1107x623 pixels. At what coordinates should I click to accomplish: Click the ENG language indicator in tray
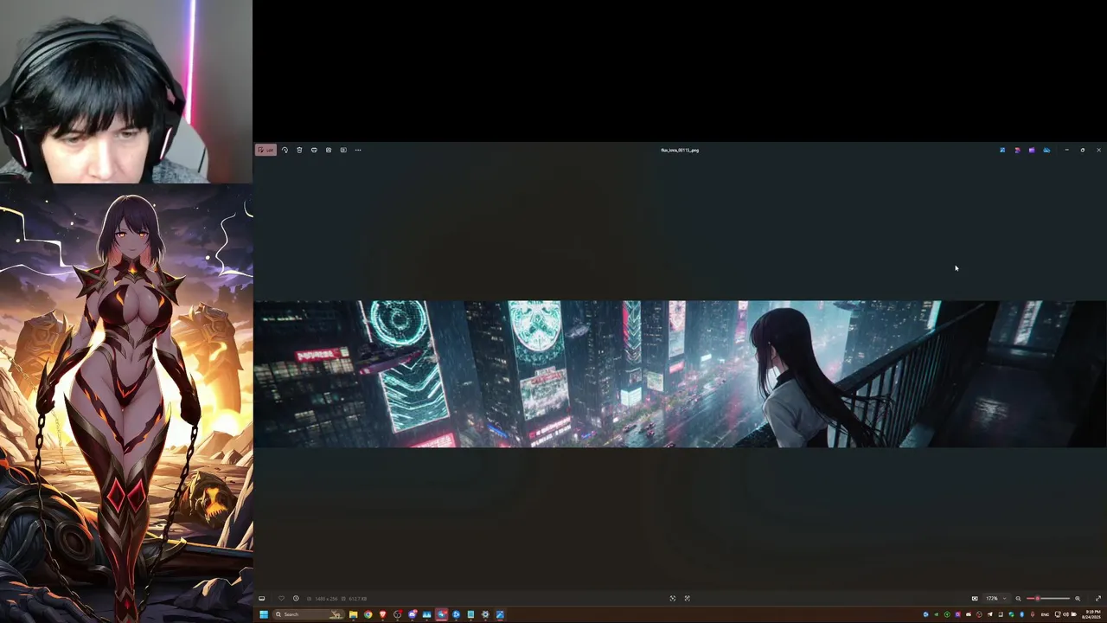tap(1045, 614)
